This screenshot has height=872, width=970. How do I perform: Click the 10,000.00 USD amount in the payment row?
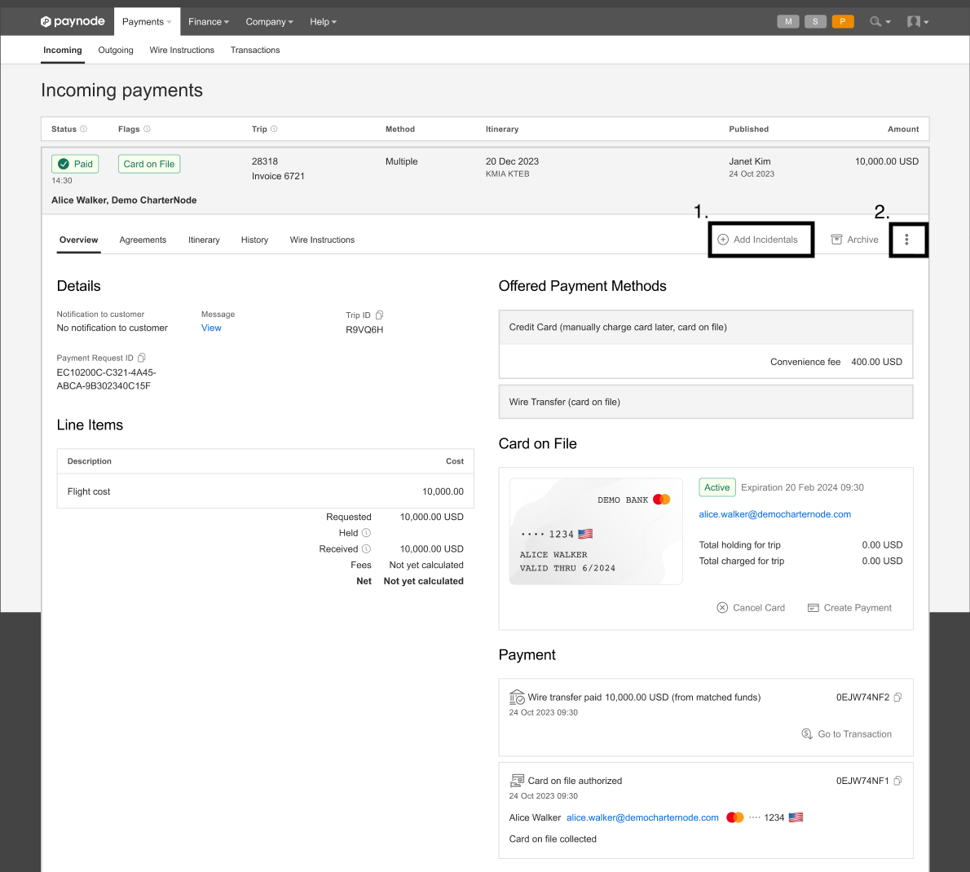click(x=887, y=161)
